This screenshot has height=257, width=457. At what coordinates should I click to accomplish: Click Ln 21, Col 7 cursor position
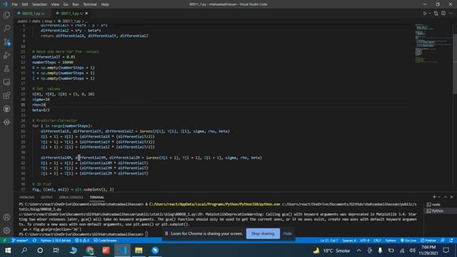click(329, 241)
